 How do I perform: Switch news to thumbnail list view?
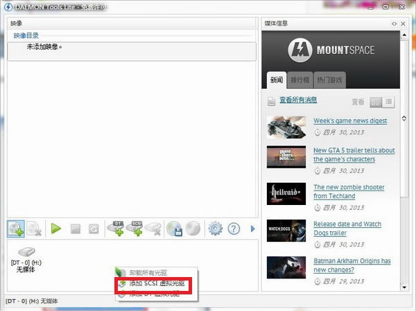coord(376,102)
